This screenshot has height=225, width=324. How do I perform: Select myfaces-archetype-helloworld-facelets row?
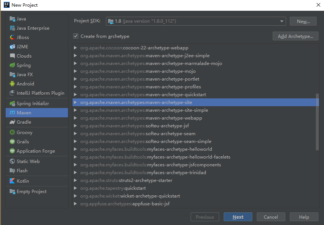point(195,157)
